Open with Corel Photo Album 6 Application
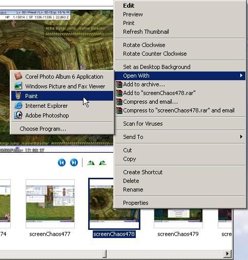 coord(62,77)
